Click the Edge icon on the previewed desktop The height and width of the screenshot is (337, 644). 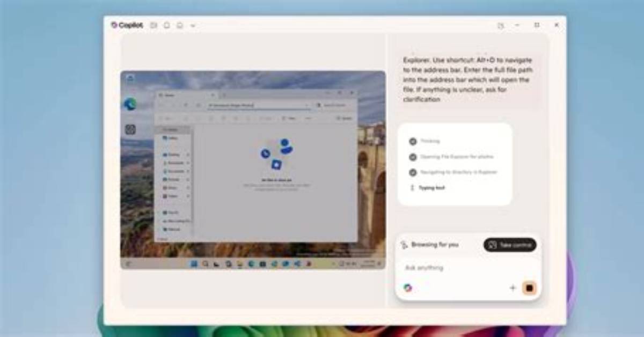[x=130, y=104]
